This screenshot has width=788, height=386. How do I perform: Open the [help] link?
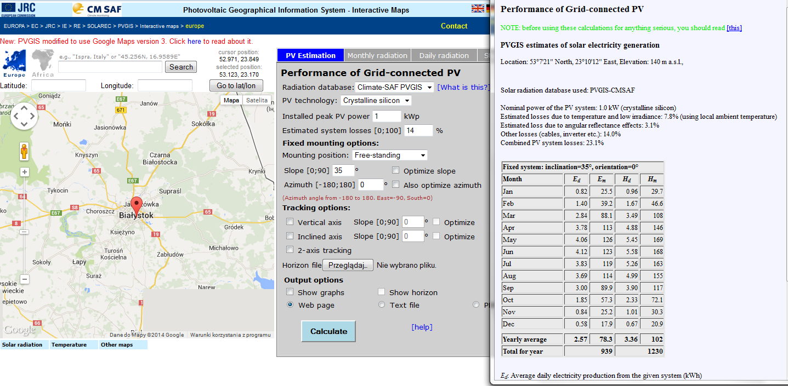click(x=422, y=327)
